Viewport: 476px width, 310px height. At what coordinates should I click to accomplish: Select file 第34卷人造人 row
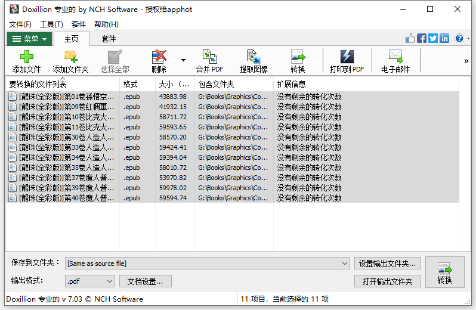pyautogui.click(x=233, y=157)
